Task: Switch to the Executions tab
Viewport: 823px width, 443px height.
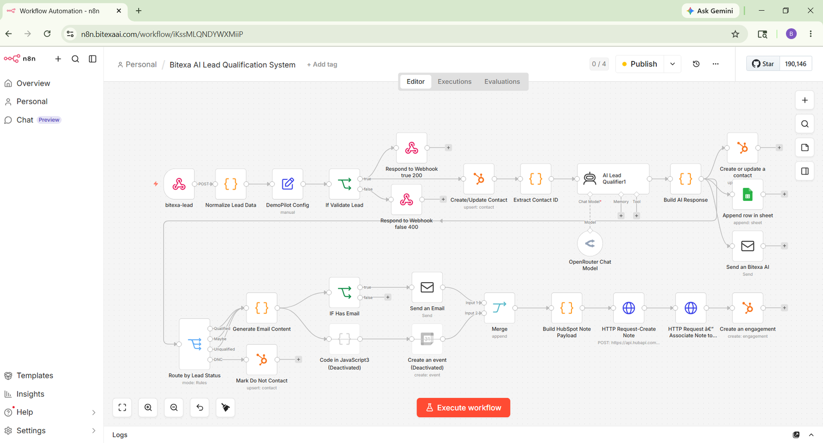Action: click(454, 81)
